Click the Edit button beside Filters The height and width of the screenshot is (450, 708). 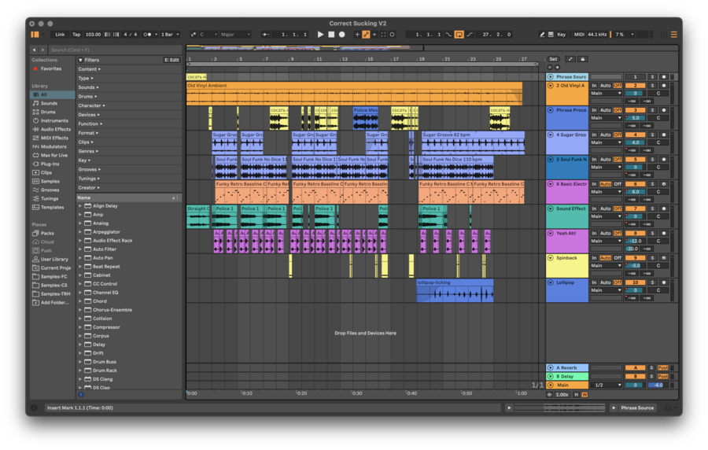[x=171, y=60]
